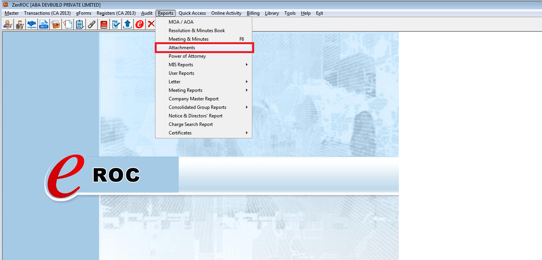Click the ZenROC title bar app icon
Viewport: 542px width, 260px height.
pos(5,5)
